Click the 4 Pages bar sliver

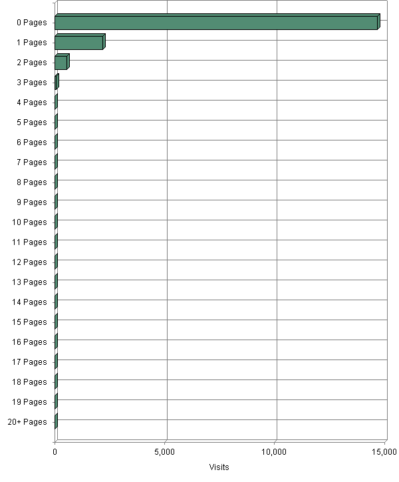[57, 102]
